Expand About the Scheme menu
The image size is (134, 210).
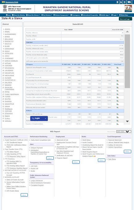click(x=33, y=15)
